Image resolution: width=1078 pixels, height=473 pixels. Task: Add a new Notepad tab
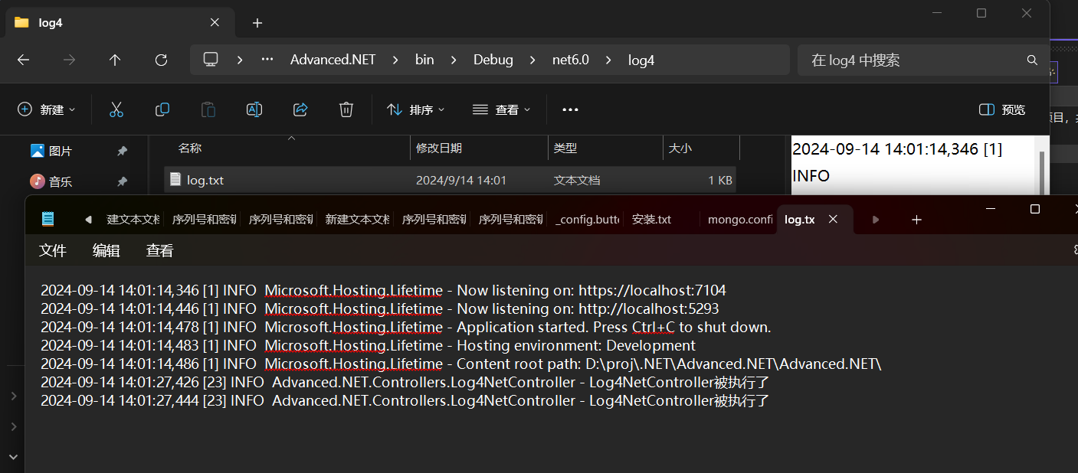point(916,220)
